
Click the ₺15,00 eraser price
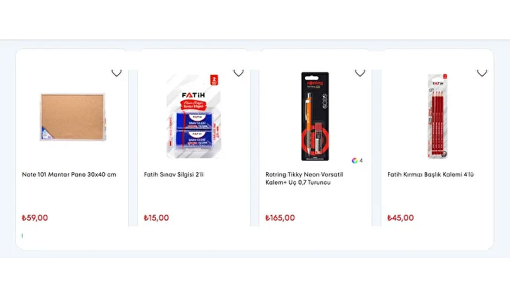point(156,218)
